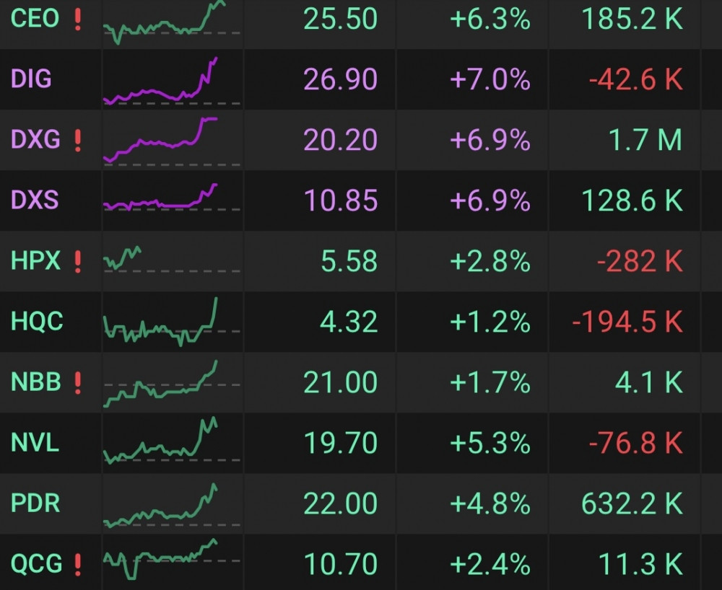
Task: Open the HQC ticker label
Action: [x=38, y=322]
